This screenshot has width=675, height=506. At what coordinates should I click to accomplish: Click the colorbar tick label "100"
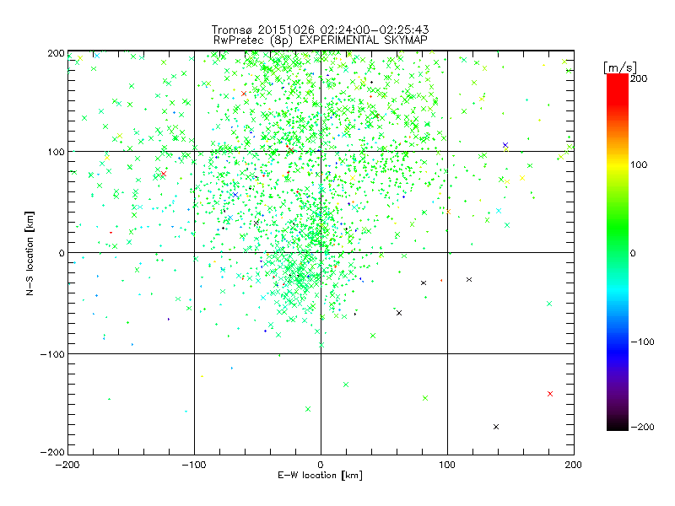639,164
